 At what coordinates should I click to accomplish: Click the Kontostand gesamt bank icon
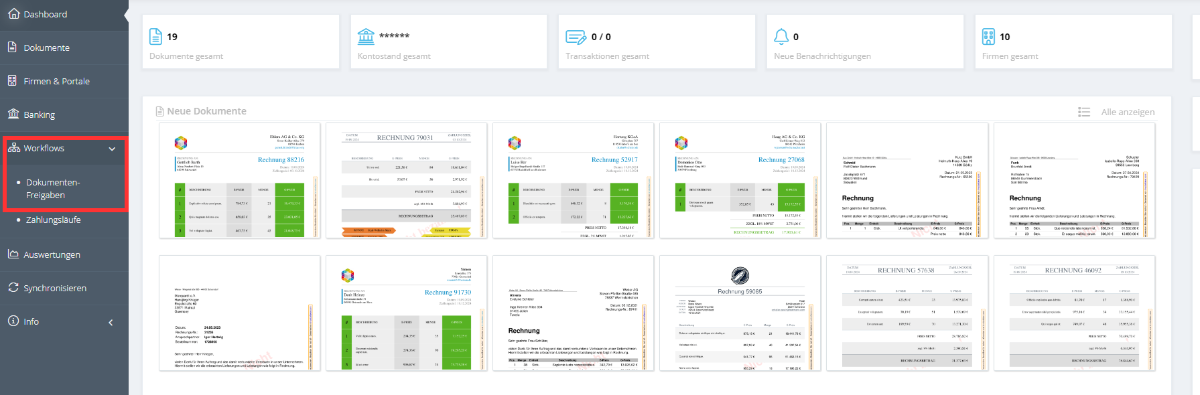(x=366, y=36)
